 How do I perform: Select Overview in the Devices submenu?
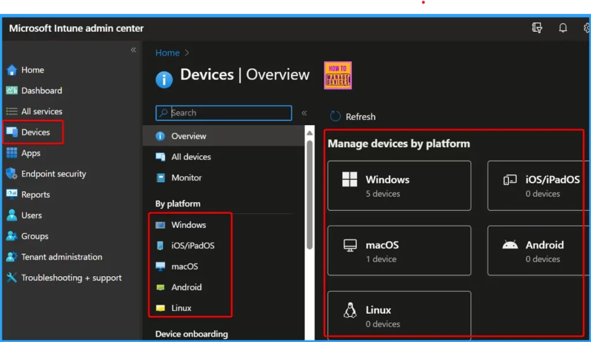223,136
